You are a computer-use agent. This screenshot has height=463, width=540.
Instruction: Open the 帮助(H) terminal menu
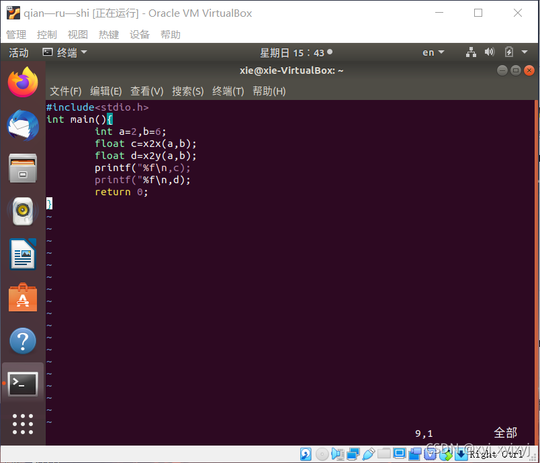coord(269,91)
